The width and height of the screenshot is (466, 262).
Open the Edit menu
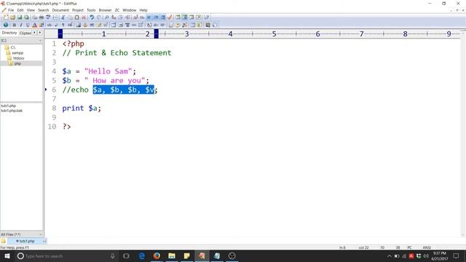(x=20, y=10)
